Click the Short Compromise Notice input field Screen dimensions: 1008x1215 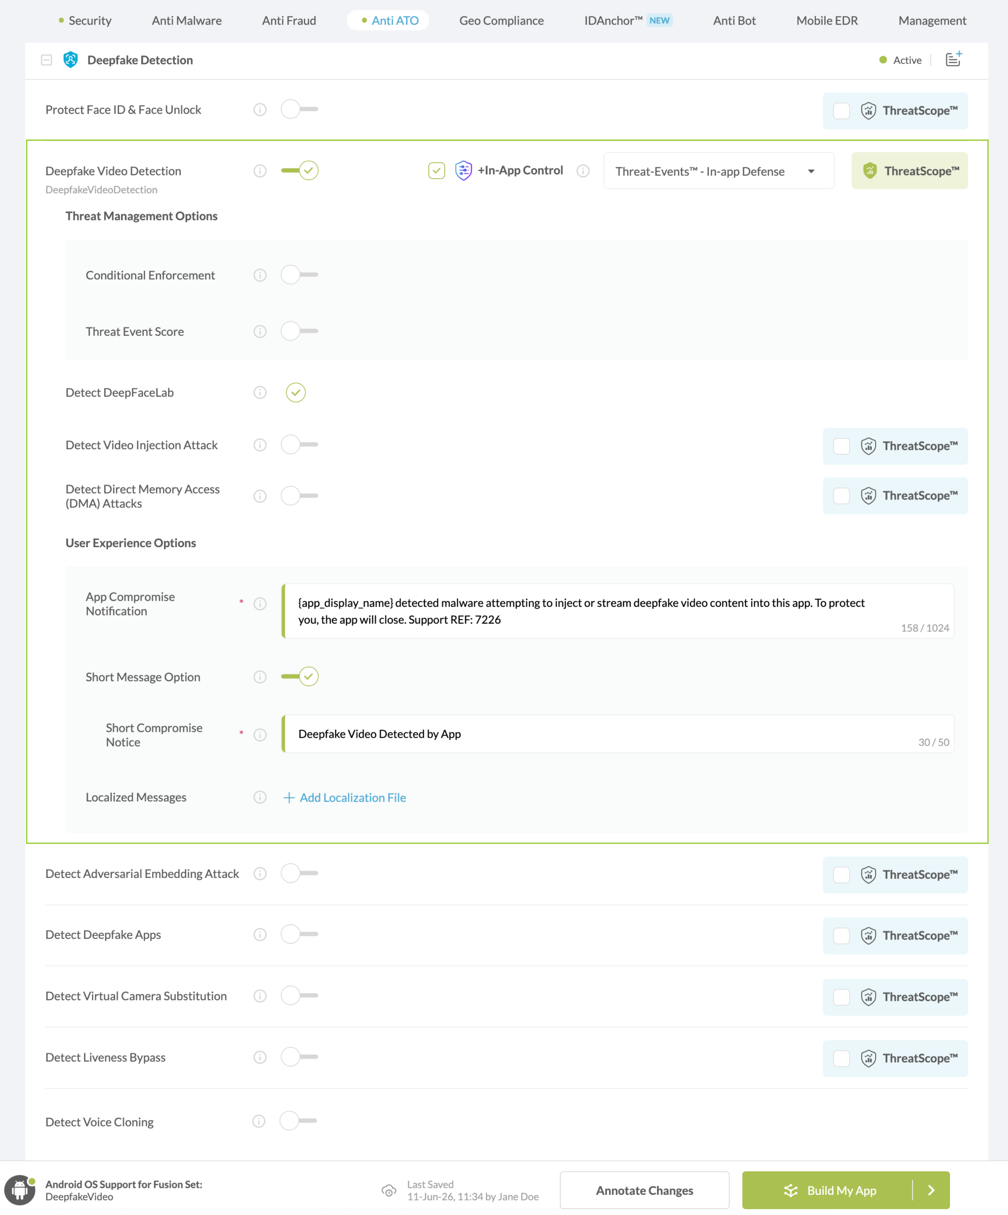(x=617, y=734)
